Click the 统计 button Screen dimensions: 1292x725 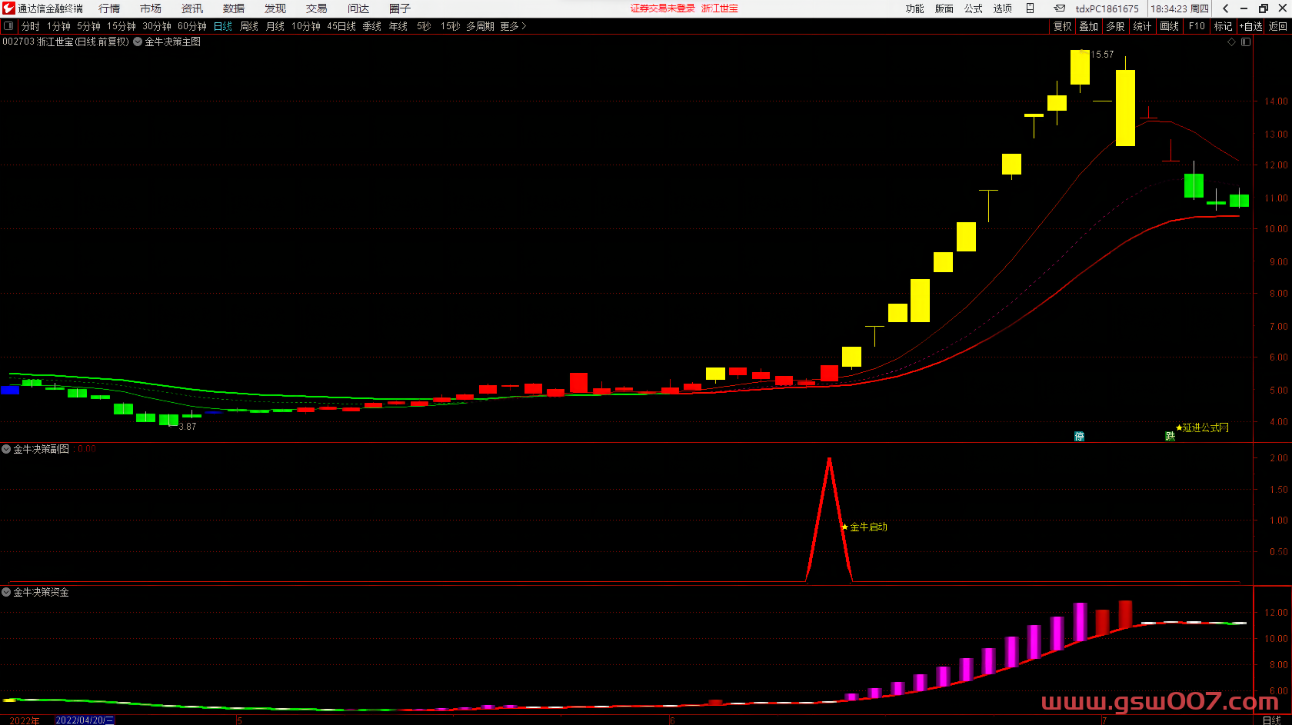click(1142, 26)
